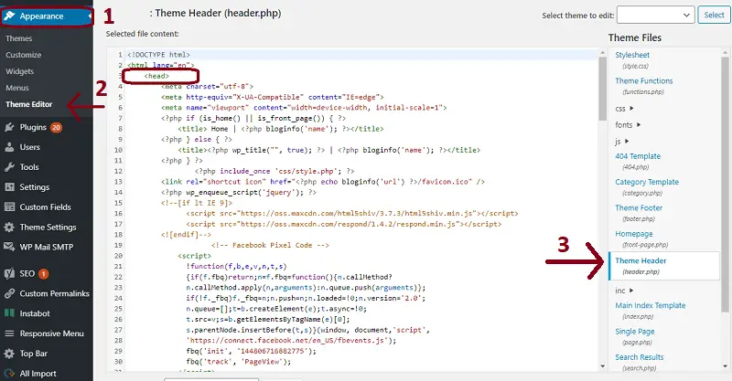Image resolution: width=732 pixels, height=381 pixels.
Task: Open the Widgets submenu item
Action: tap(19, 71)
